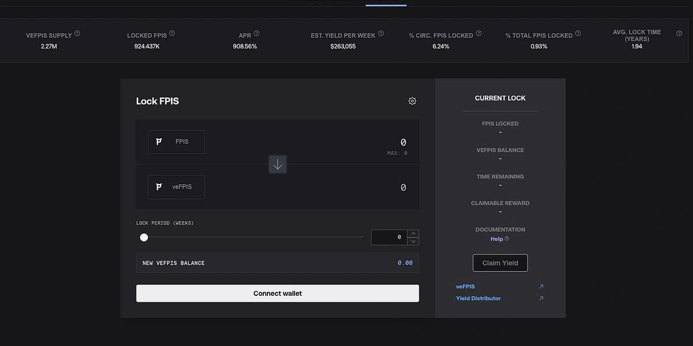Click the CURRENT LOCK heading
Image resolution: width=693 pixels, height=346 pixels.
500,98
